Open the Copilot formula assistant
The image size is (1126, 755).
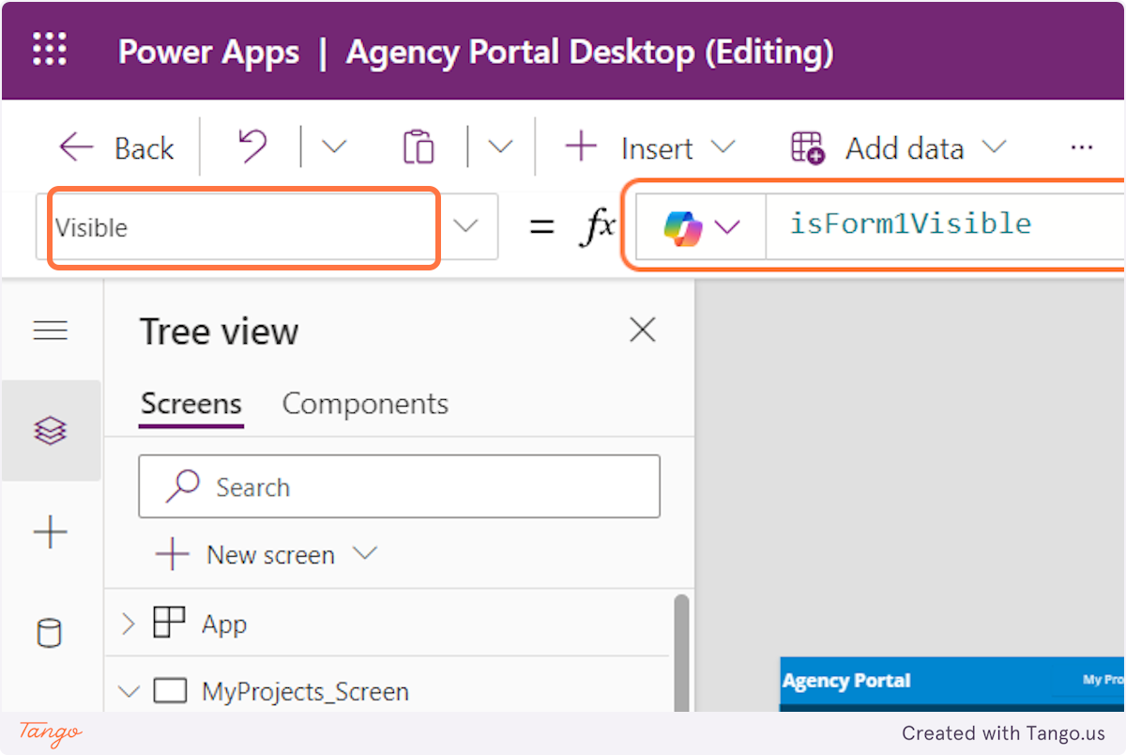point(701,226)
